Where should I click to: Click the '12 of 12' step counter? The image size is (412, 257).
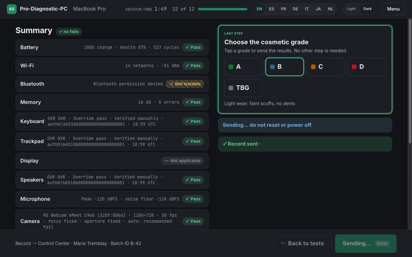coord(183,9)
